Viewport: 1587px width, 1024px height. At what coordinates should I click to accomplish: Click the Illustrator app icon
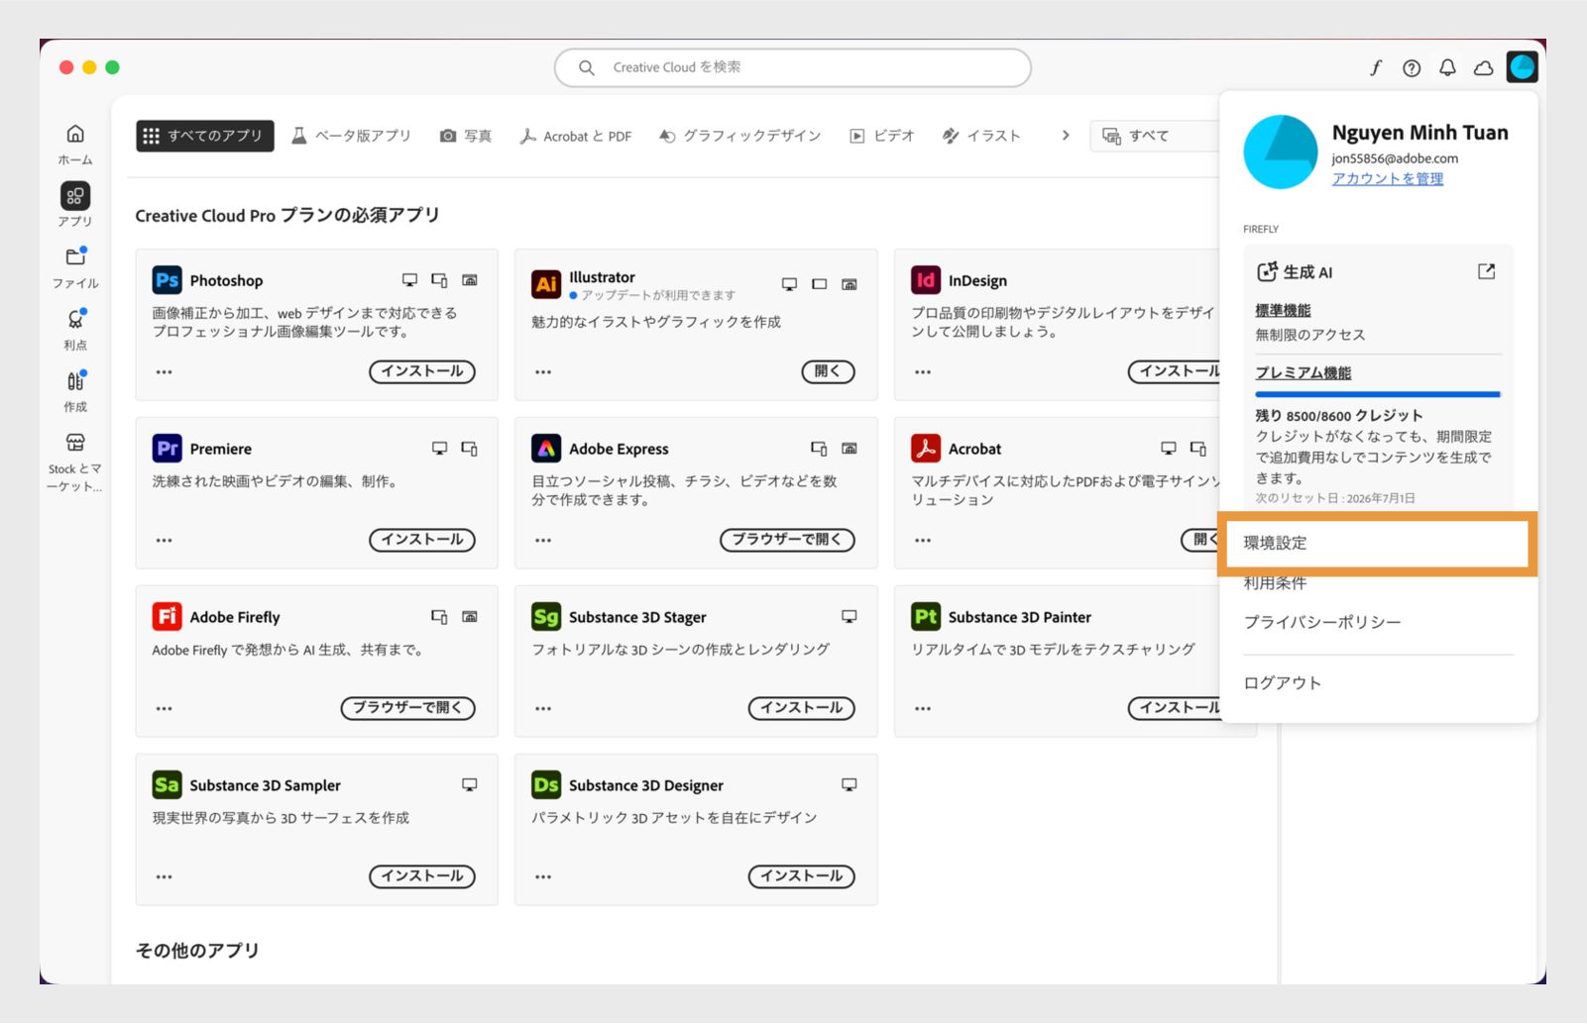coord(546,284)
